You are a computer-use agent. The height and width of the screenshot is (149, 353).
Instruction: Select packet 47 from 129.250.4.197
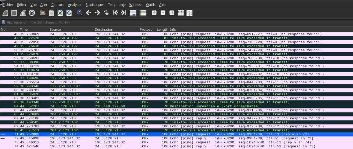click(176, 38)
